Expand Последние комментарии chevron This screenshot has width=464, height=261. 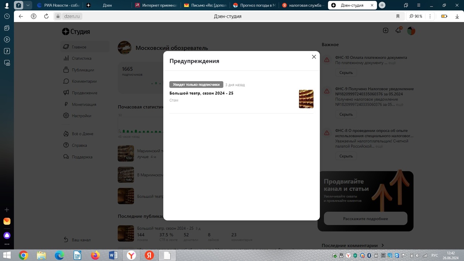point(383,246)
